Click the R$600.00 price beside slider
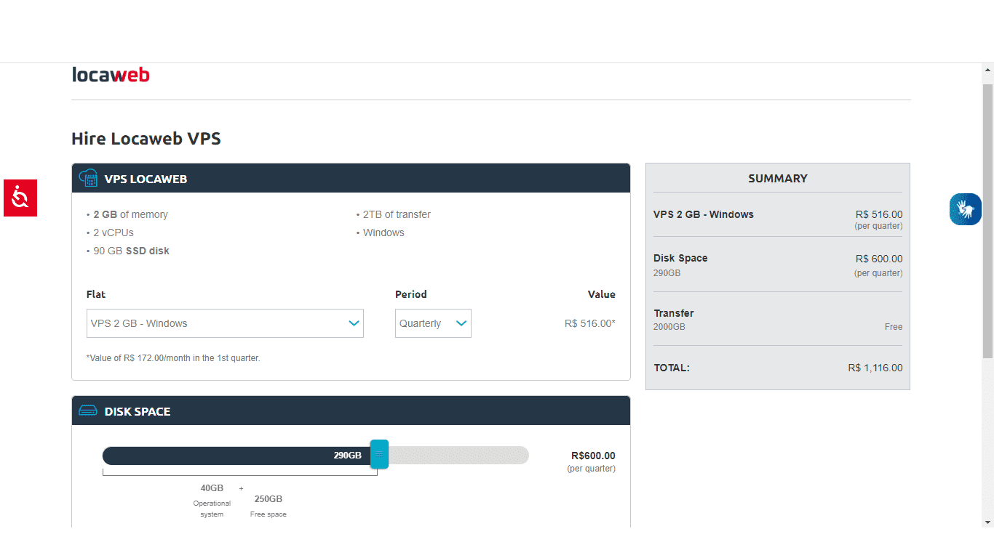The height and width of the screenshot is (558, 994). (x=593, y=456)
